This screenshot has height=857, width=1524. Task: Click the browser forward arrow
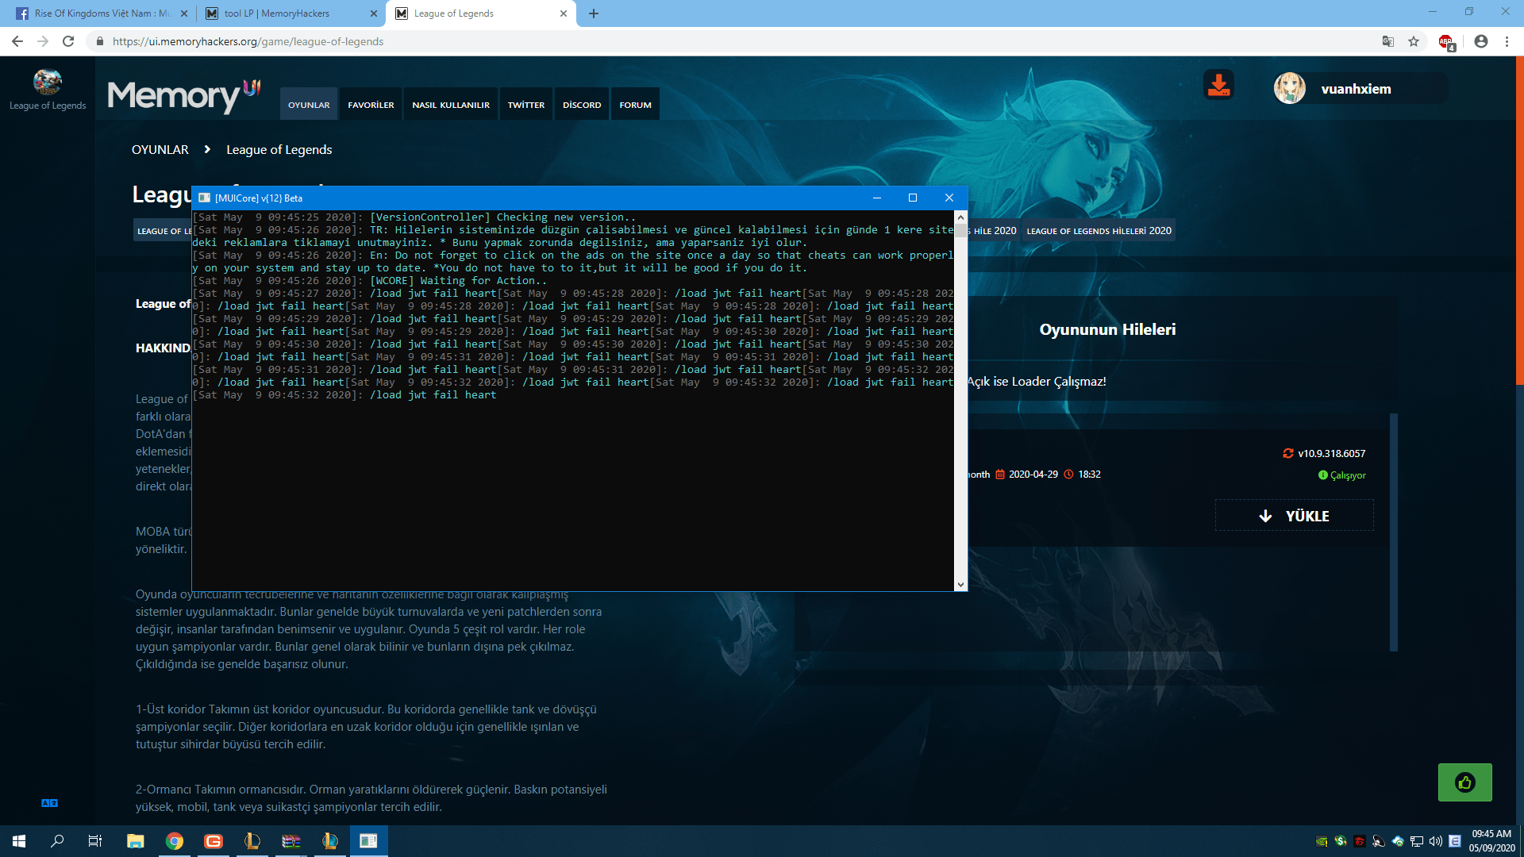click(x=43, y=41)
